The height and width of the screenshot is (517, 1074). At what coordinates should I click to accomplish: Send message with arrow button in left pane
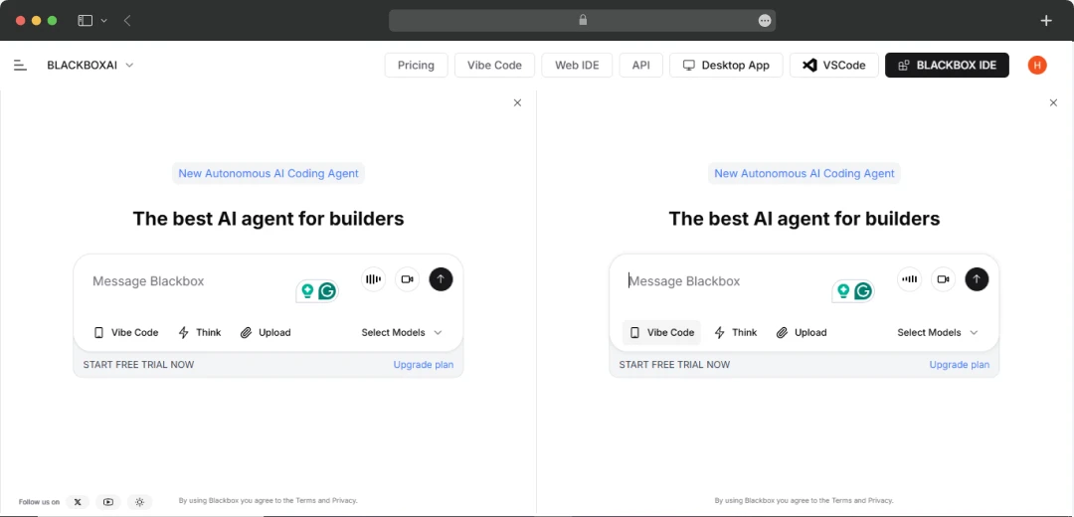point(442,279)
